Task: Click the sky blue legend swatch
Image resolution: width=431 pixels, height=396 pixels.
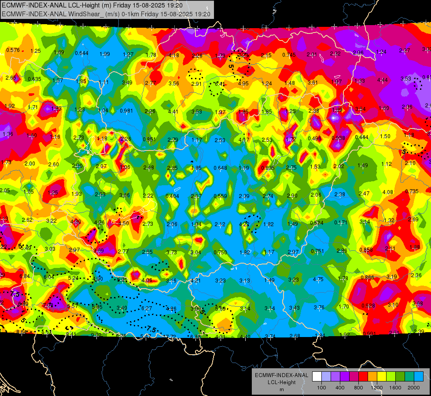Action: point(419,377)
